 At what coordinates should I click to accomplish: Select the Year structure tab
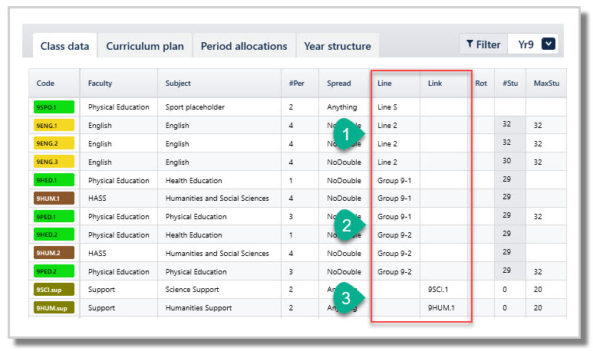pyautogui.click(x=338, y=46)
